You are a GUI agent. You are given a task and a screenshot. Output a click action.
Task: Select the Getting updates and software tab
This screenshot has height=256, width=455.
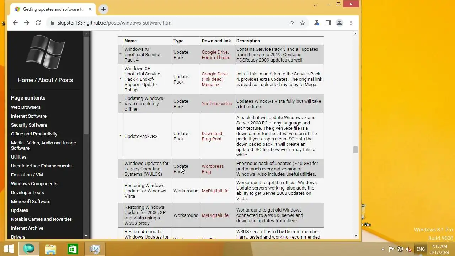pos(53,9)
